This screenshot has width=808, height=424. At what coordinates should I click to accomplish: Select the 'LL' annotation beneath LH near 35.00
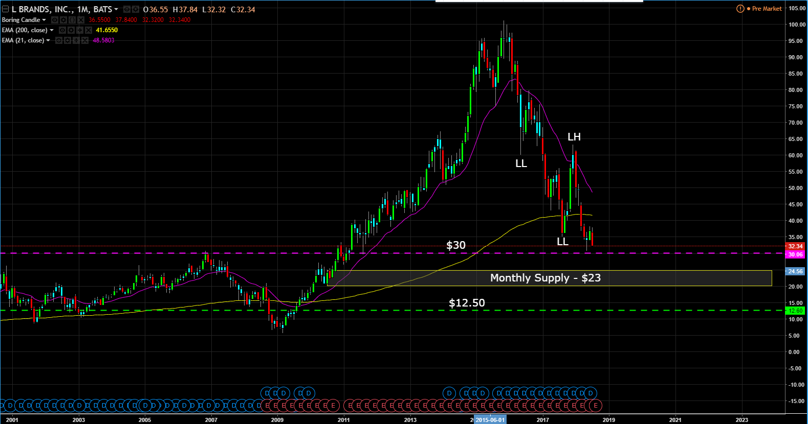pos(562,242)
